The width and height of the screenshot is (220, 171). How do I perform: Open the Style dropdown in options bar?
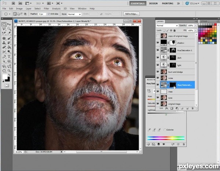pos(74,14)
